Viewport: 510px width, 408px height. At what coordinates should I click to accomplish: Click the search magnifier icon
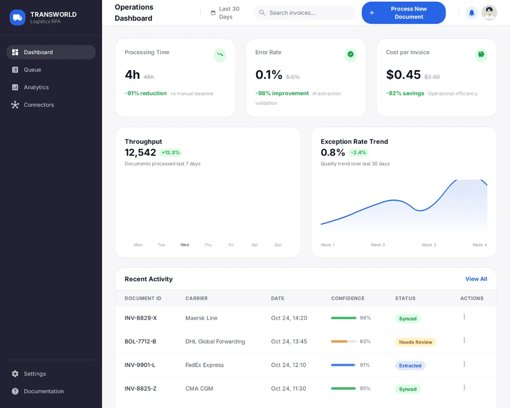(x=262, y=13)
